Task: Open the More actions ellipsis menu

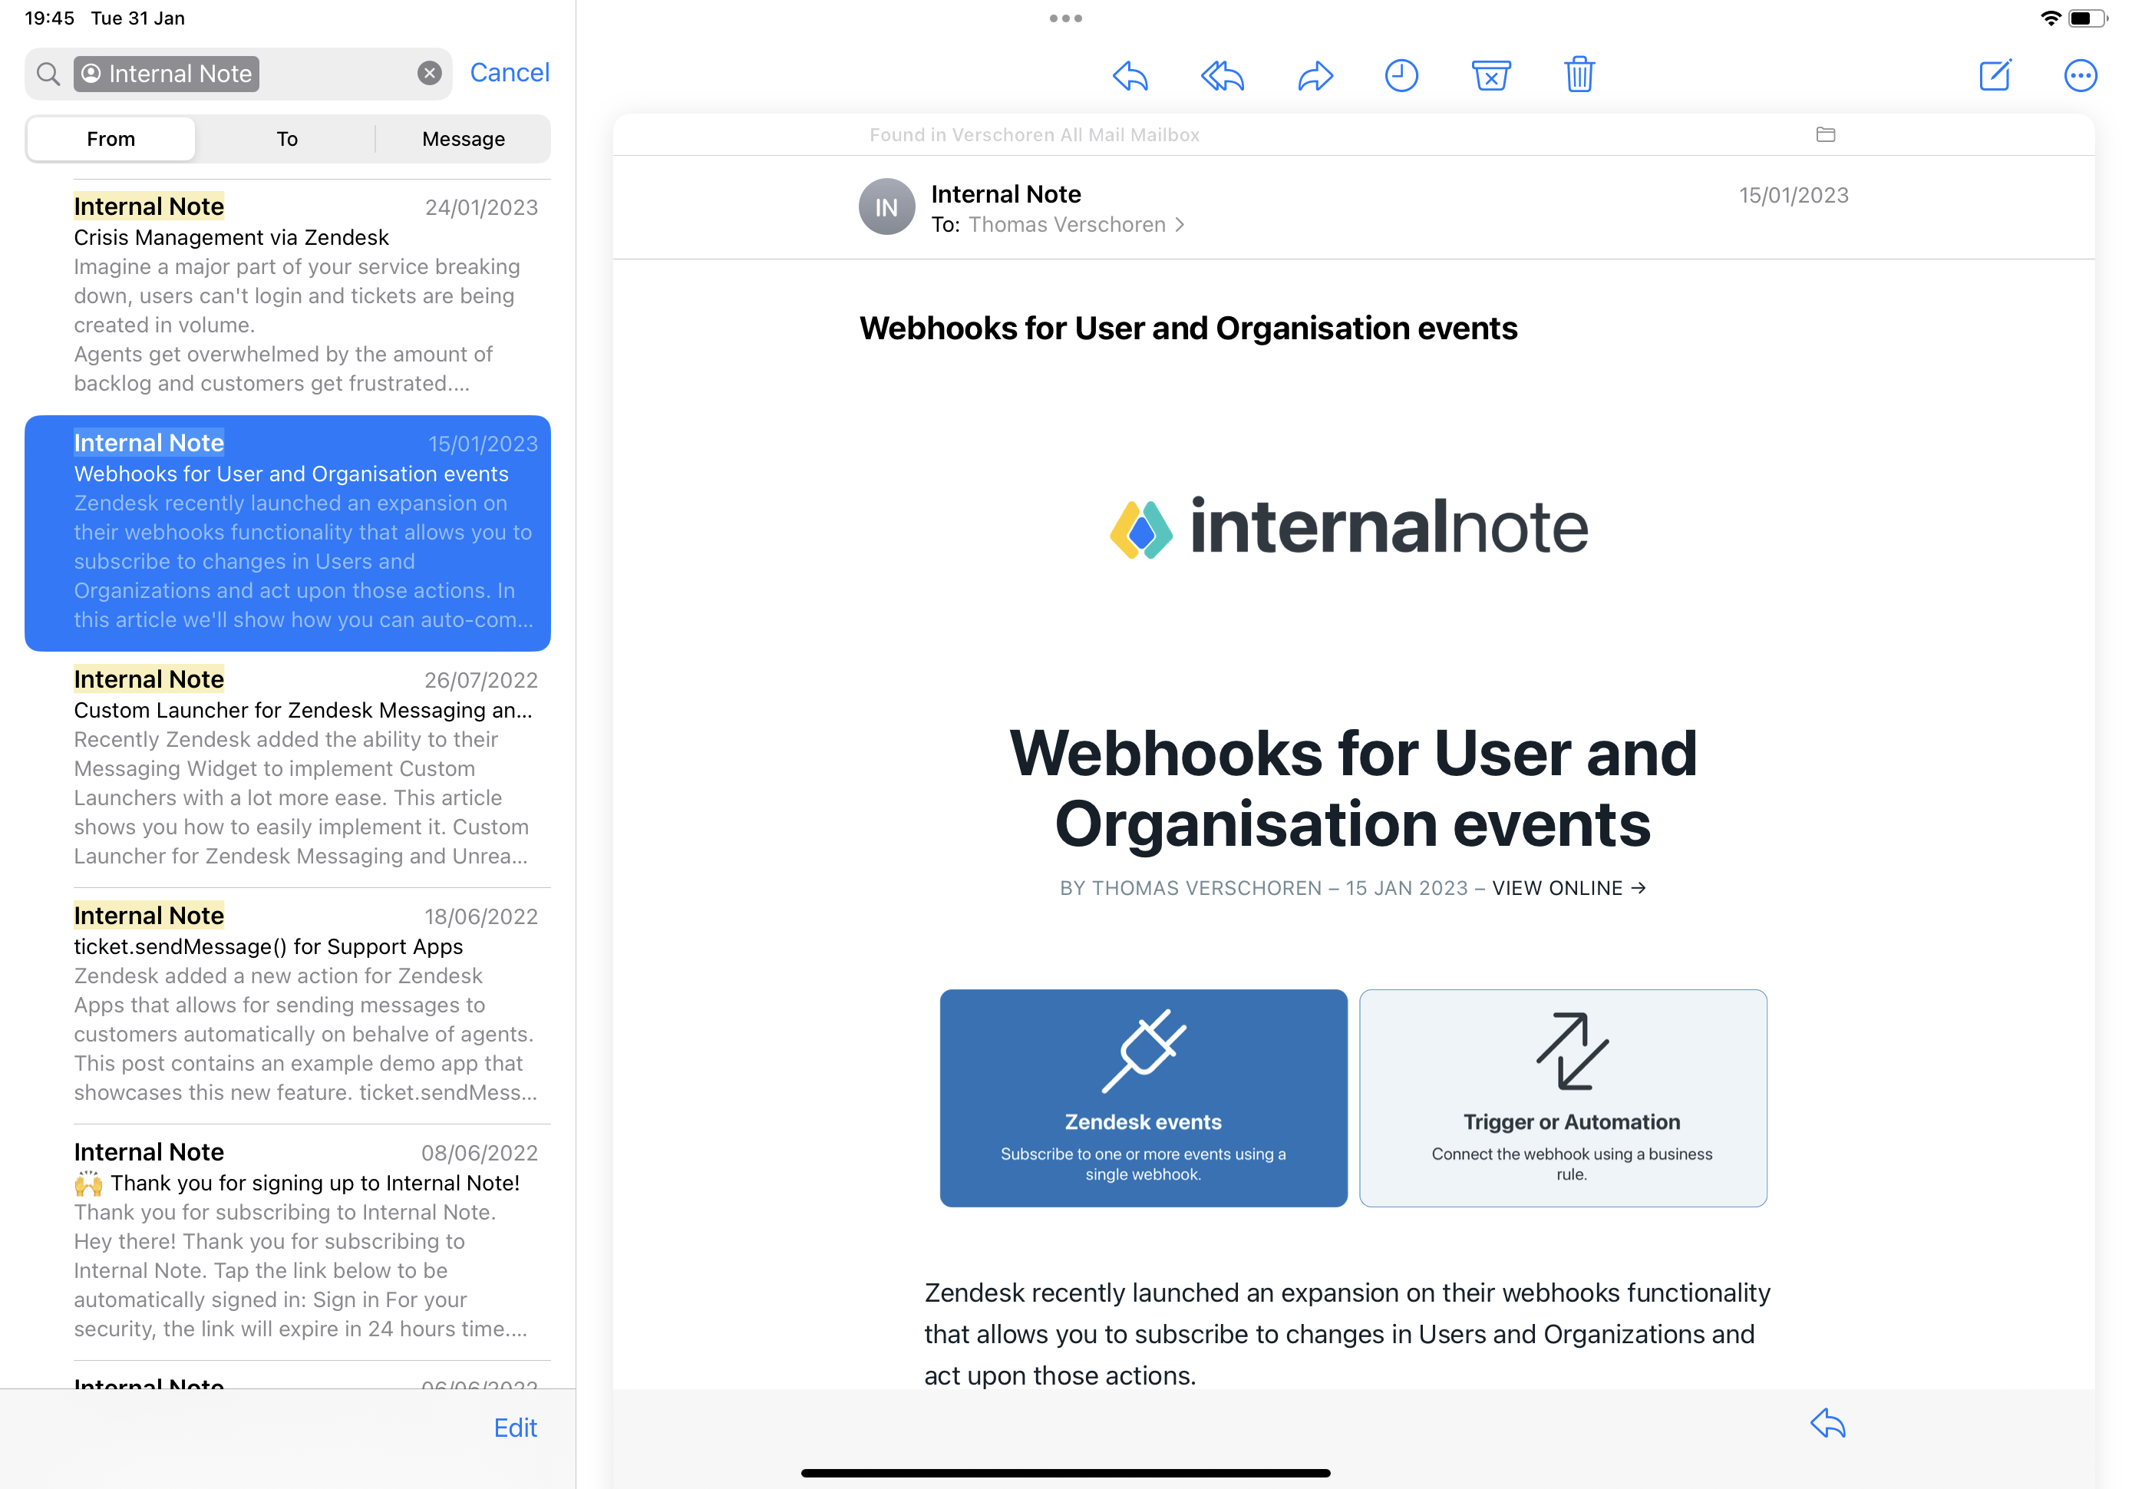Action: click(2080, 75)
